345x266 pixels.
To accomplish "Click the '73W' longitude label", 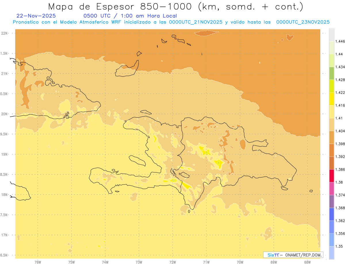I will click(139, 262).
